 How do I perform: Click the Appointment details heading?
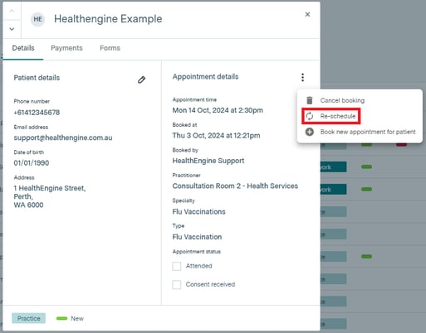click(x=205, y=77)
